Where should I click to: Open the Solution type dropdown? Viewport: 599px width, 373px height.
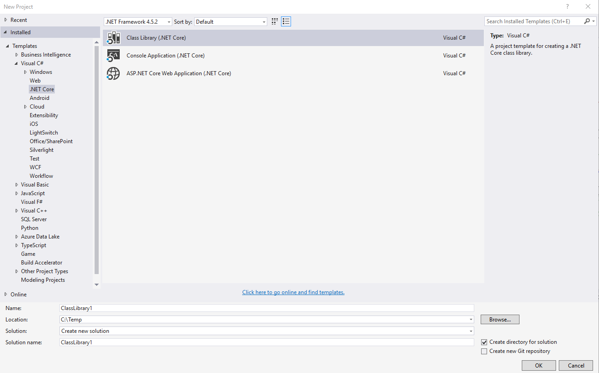471,331
